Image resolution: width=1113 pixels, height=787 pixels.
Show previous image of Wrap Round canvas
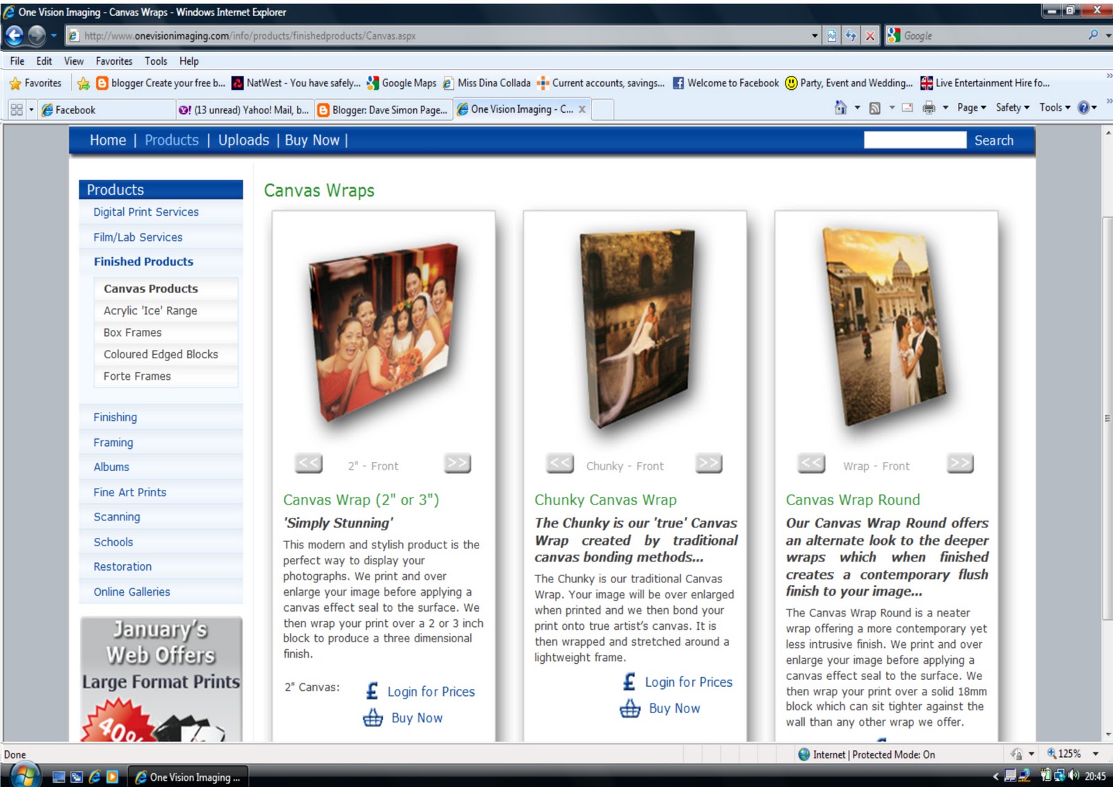(811, 463)
